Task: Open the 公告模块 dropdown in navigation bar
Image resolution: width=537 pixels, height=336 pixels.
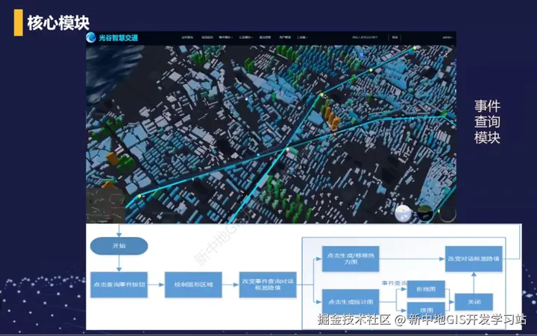Action: point(246,37)
